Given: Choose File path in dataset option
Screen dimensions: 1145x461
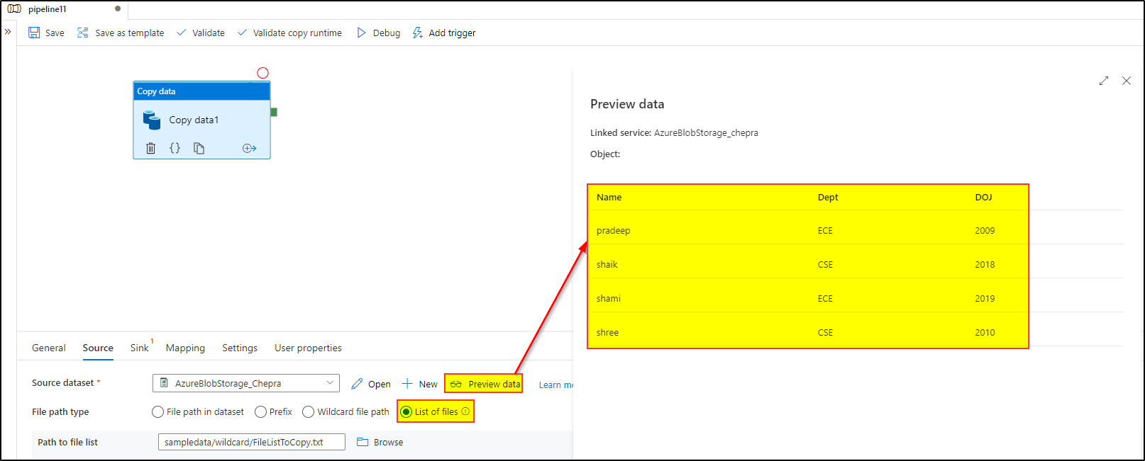Looking at the screenshot, I should [x=156, y=411].
